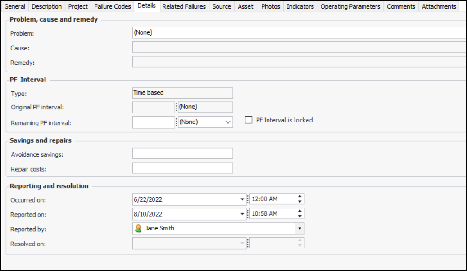467x271 pixels.
Task: Check the PF Interval is locked checkbox
Action: 249,120
